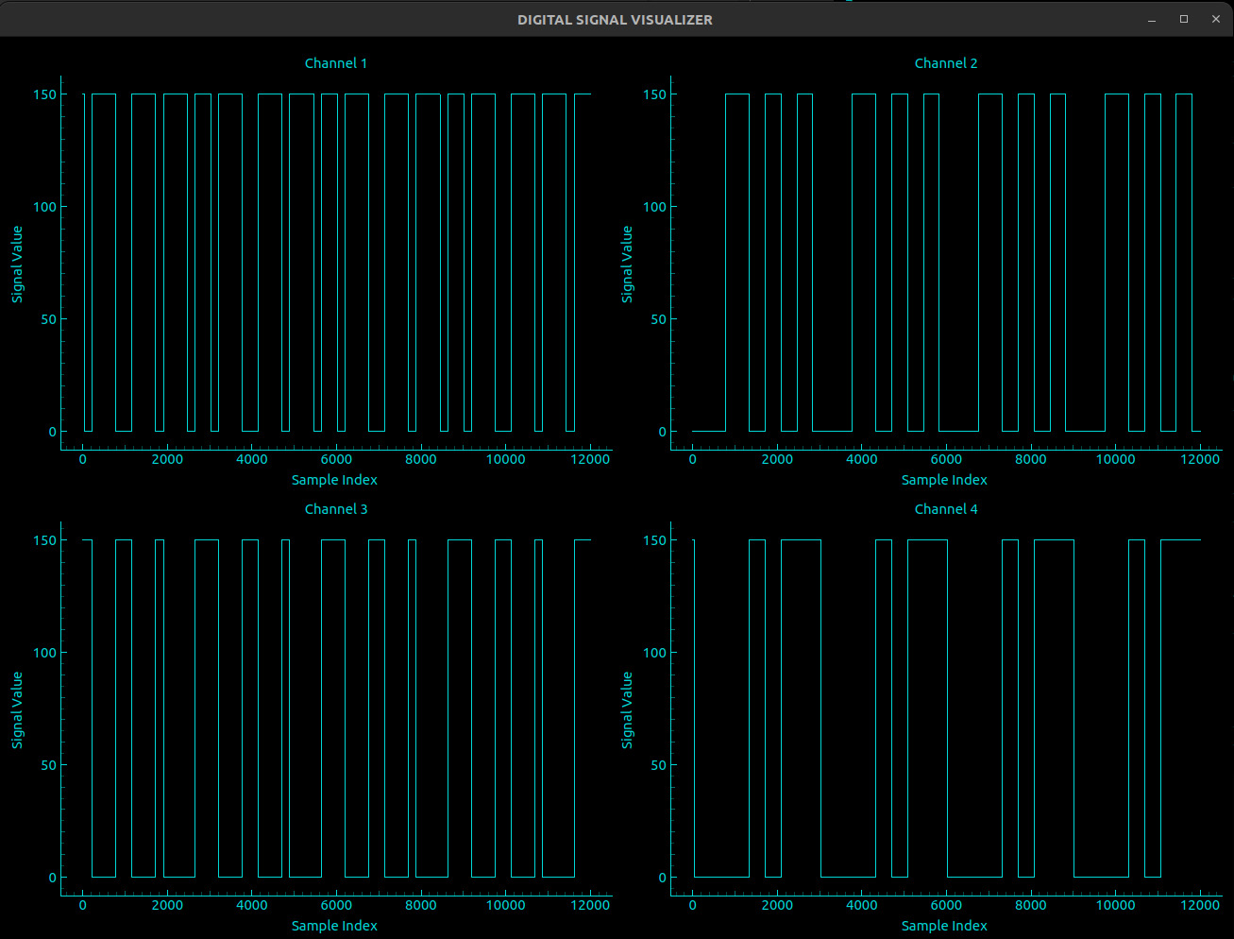Click the Sample Index label under Channel 2

point(944,480)
